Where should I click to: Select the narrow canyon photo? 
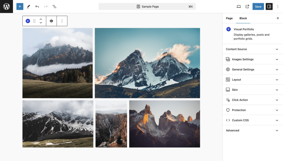tap(111, 124)
